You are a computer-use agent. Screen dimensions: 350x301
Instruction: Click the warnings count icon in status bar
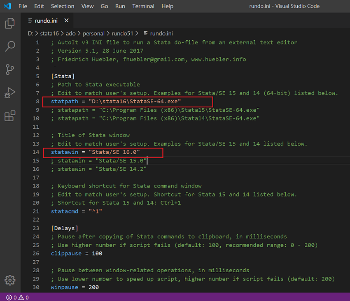(x=21, y=297)
